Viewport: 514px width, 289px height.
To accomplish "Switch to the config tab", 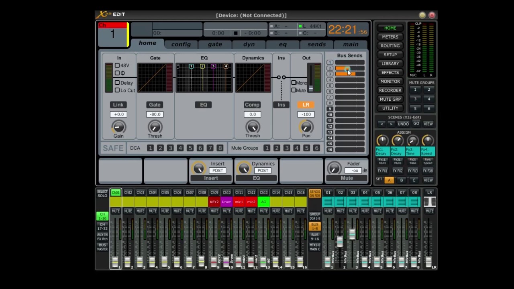I will [x=181, y=44].
